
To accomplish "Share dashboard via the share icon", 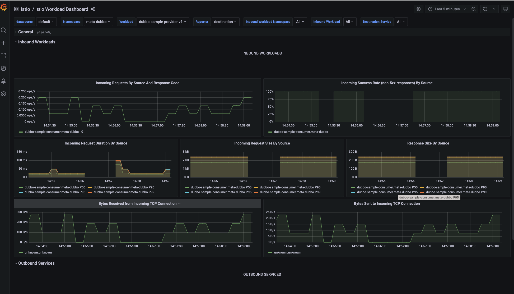I will pyautogui.click(x=93, y=9).
